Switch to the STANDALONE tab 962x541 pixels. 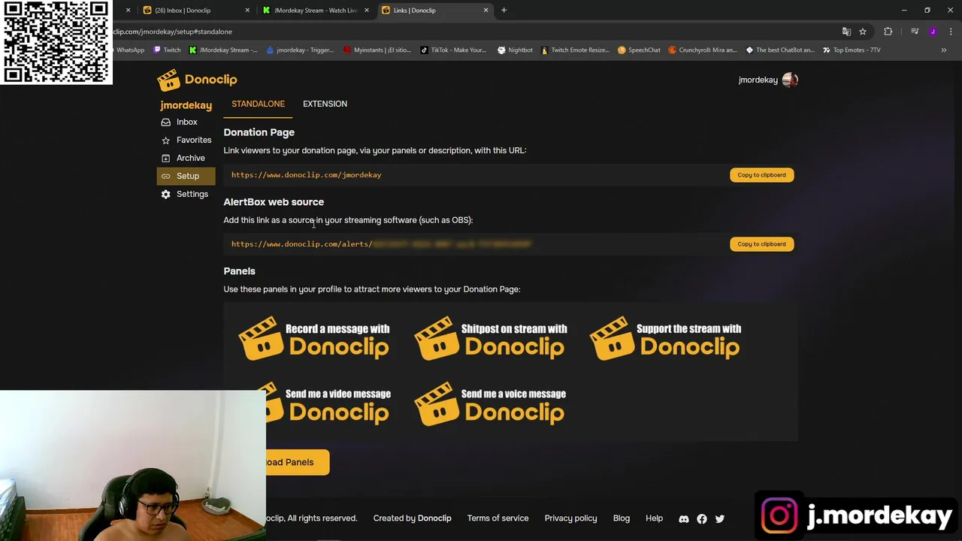258,104
